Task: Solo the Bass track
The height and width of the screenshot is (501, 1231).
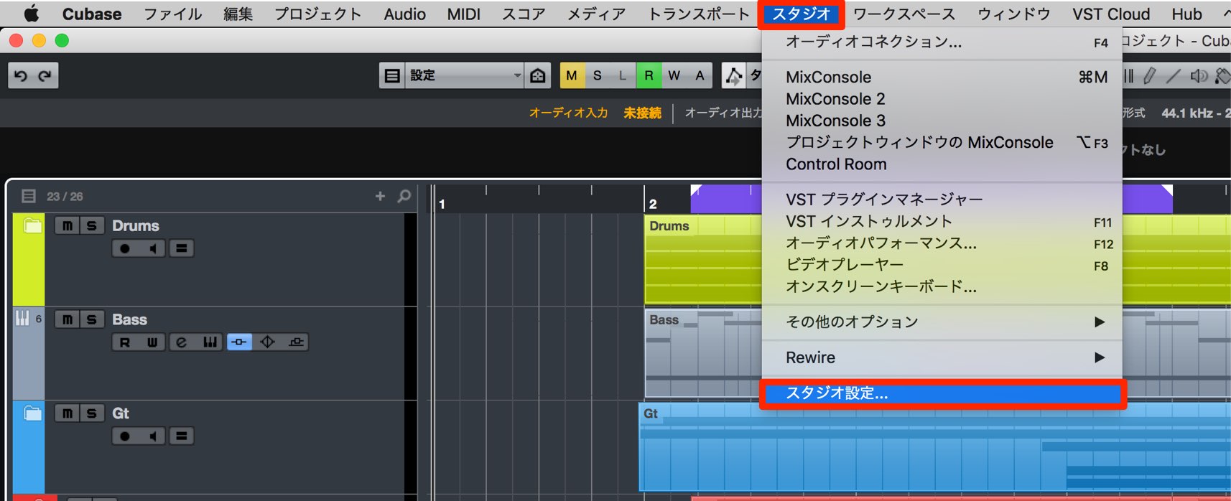Action: point(92,319)
